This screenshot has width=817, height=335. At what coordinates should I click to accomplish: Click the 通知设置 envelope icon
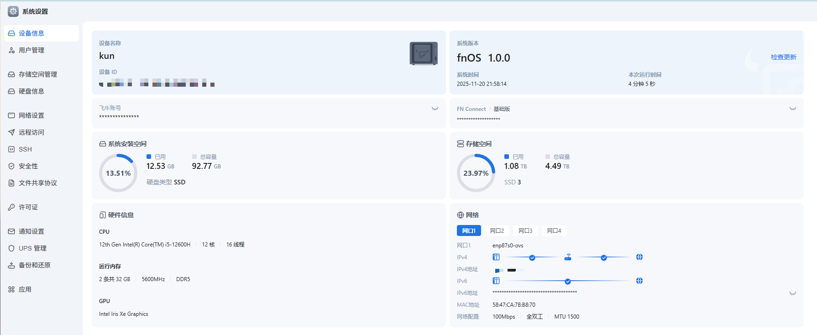tap(11, 231)
